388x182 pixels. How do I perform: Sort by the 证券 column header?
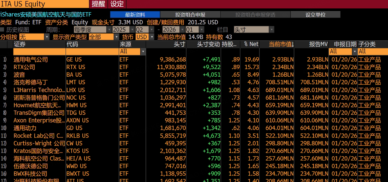point(20,44)
